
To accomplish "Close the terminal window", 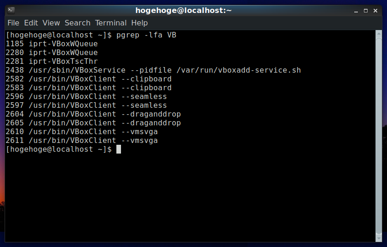I will click(x=375, y=11).
